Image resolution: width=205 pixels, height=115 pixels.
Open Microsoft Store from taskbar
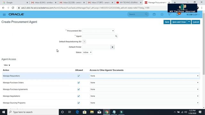85,112
